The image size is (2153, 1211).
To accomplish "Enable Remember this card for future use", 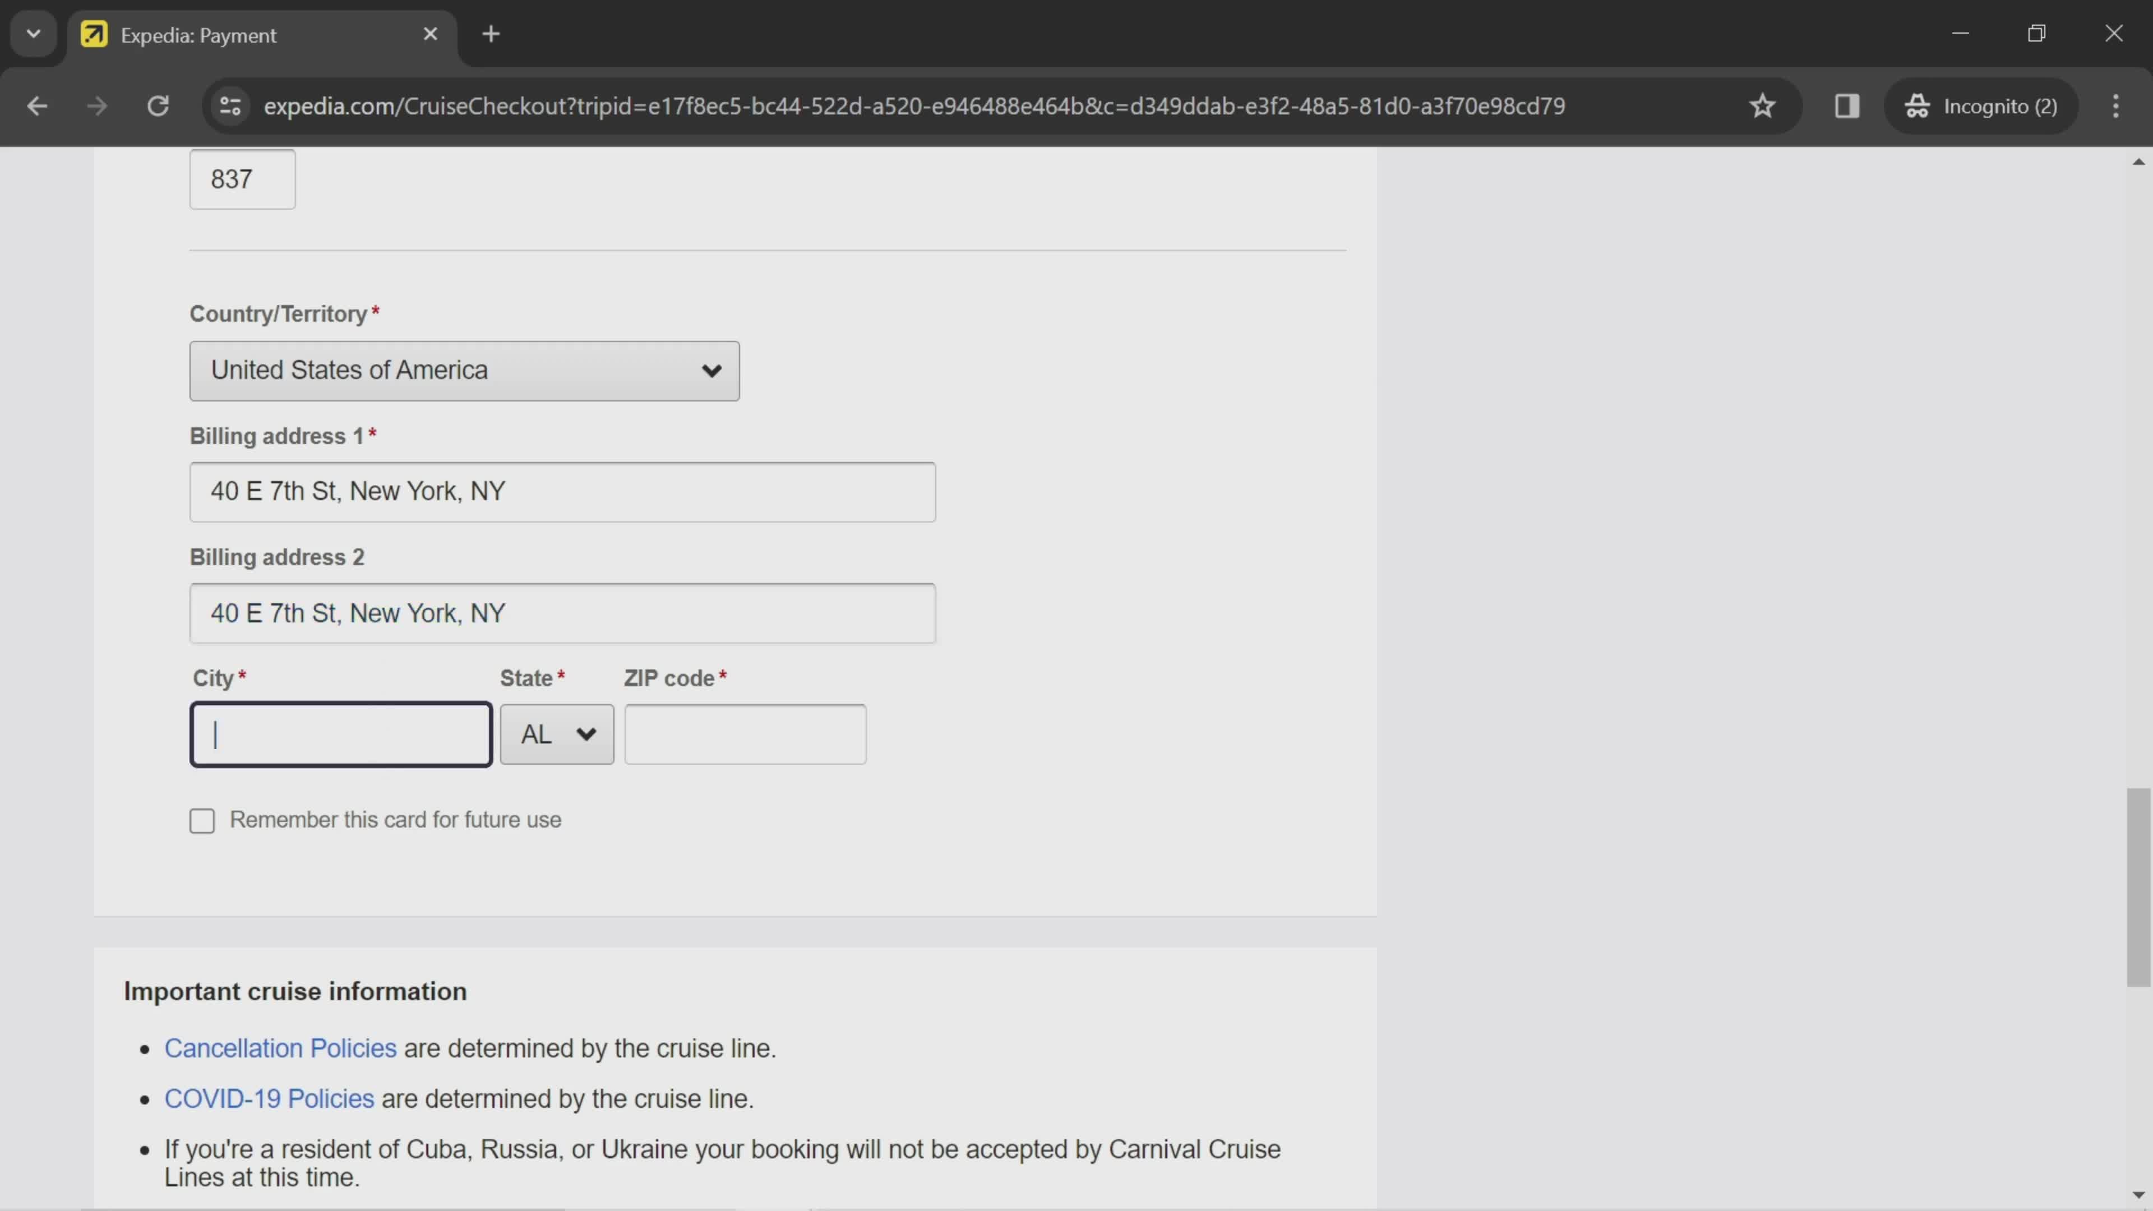I will [202, 819].
